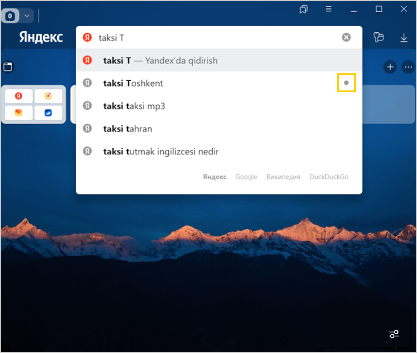Viewport: 417px width, 353px height.
Task: Clear the search box text
Action: 346,37
